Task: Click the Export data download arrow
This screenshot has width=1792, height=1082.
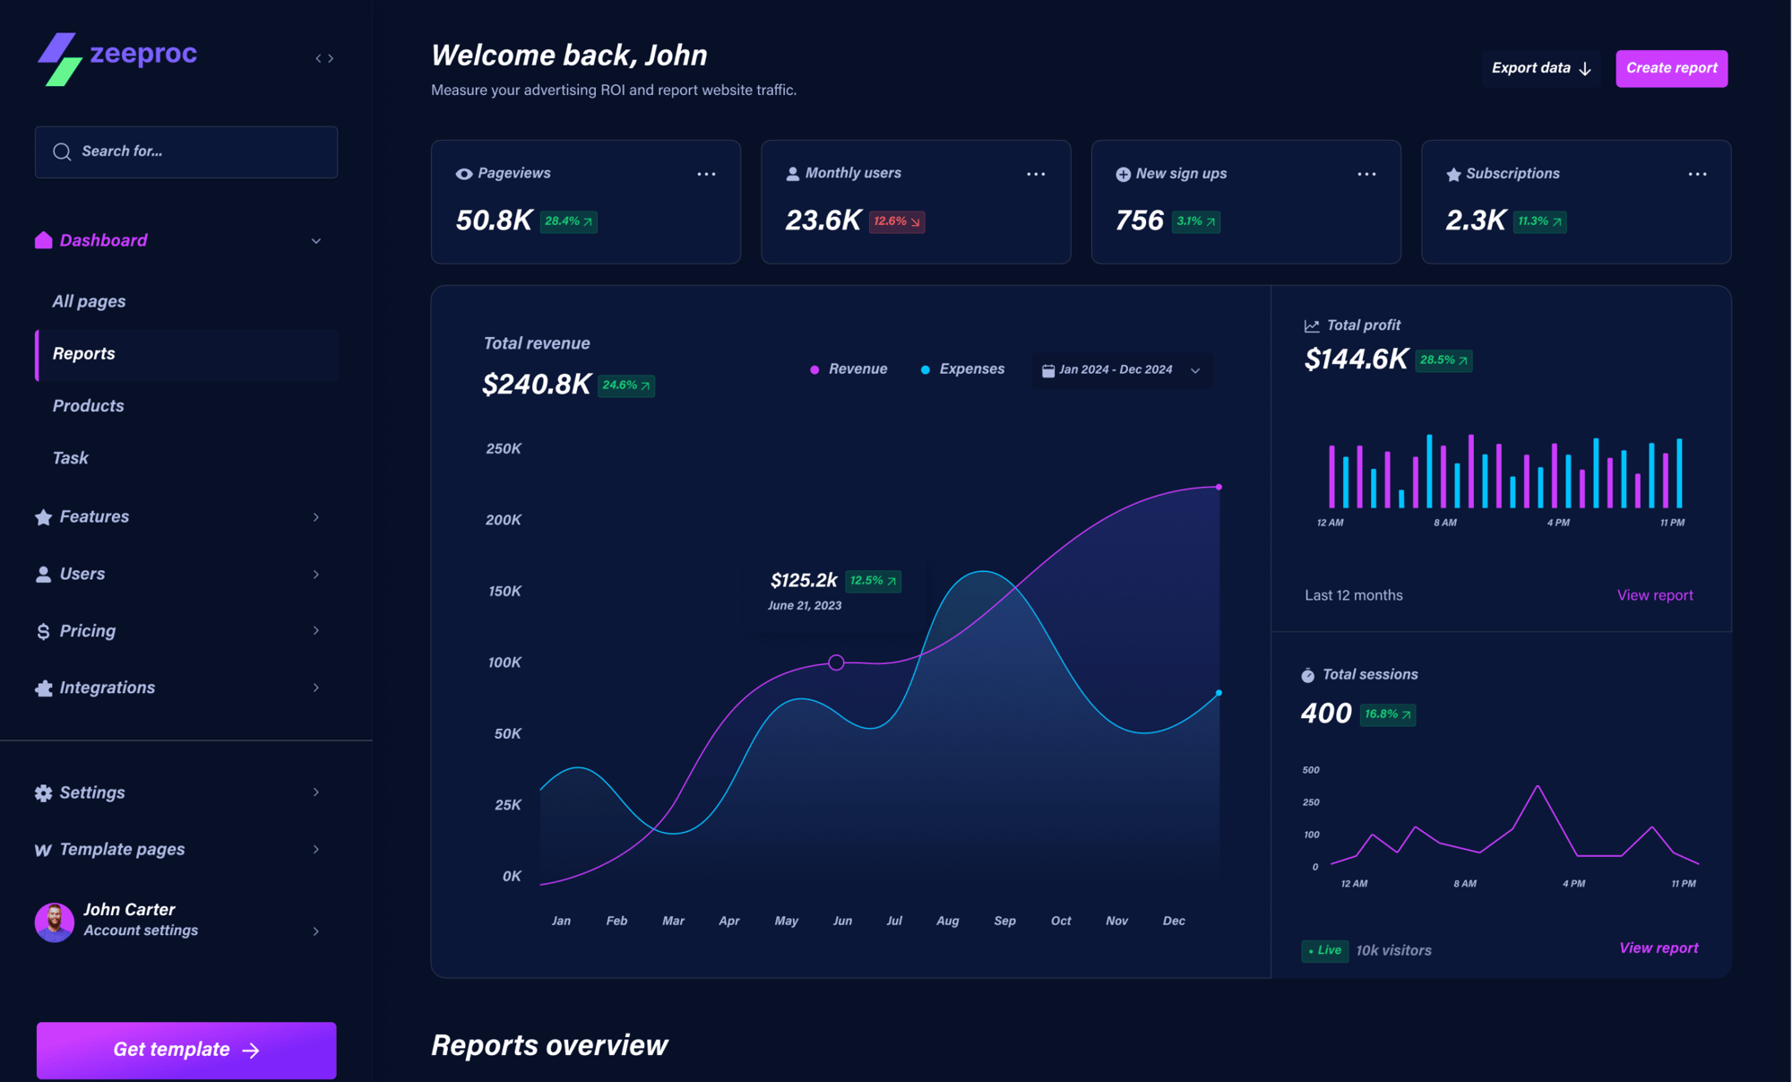Action: 1585,69
